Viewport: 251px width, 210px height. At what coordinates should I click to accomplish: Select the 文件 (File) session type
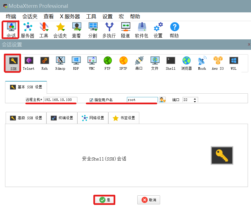click(x=155, y=63)
